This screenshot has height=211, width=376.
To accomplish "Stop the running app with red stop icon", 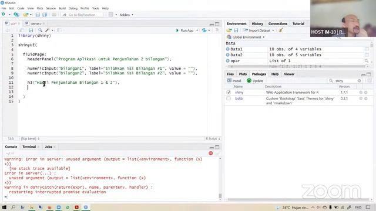I will point(210,153).
